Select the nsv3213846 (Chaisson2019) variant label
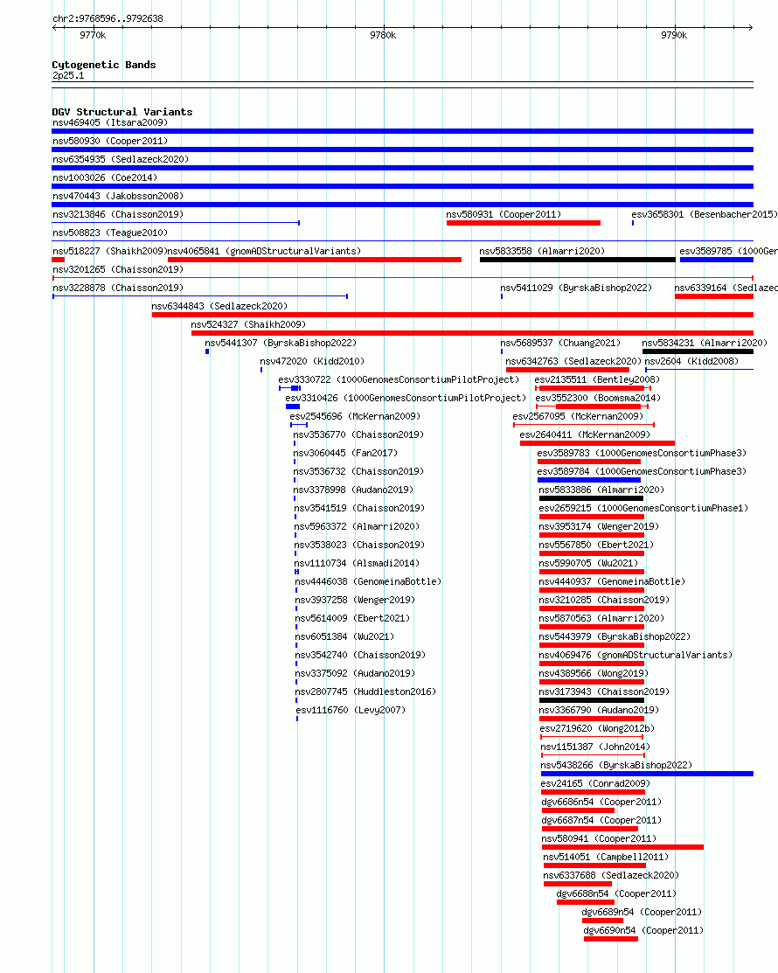778x973 pixels. [118, 215]
